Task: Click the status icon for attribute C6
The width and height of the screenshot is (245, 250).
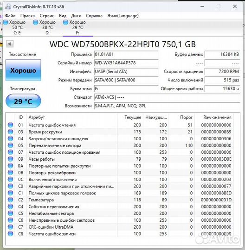Action: [10, 220]
